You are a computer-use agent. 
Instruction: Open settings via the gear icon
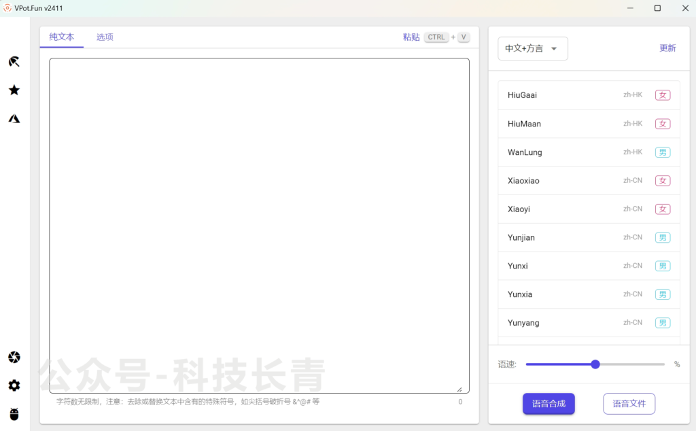click(14, 385)
